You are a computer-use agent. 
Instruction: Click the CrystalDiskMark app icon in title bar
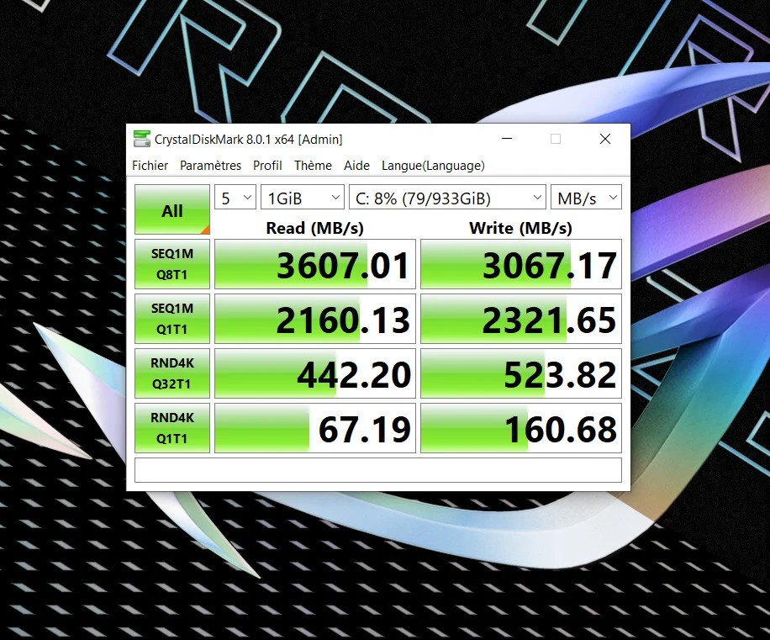click(142, 139)
